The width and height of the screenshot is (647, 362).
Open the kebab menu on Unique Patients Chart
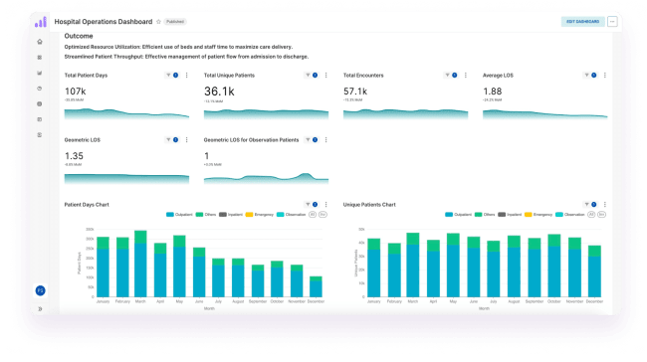605,205
